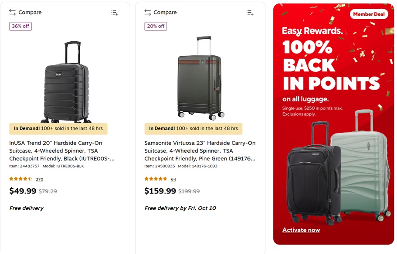Screen dimensions: 397x254
Task: Add Samsonite Virtuosa suitcase to a list
Action: tap(250, 13)
